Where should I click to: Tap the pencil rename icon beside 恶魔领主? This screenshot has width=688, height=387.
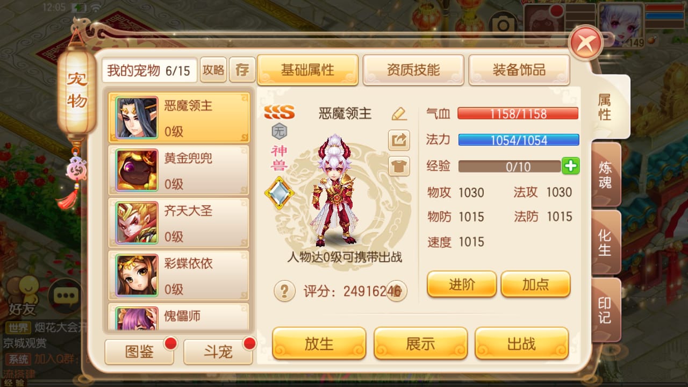coord(399,113)
